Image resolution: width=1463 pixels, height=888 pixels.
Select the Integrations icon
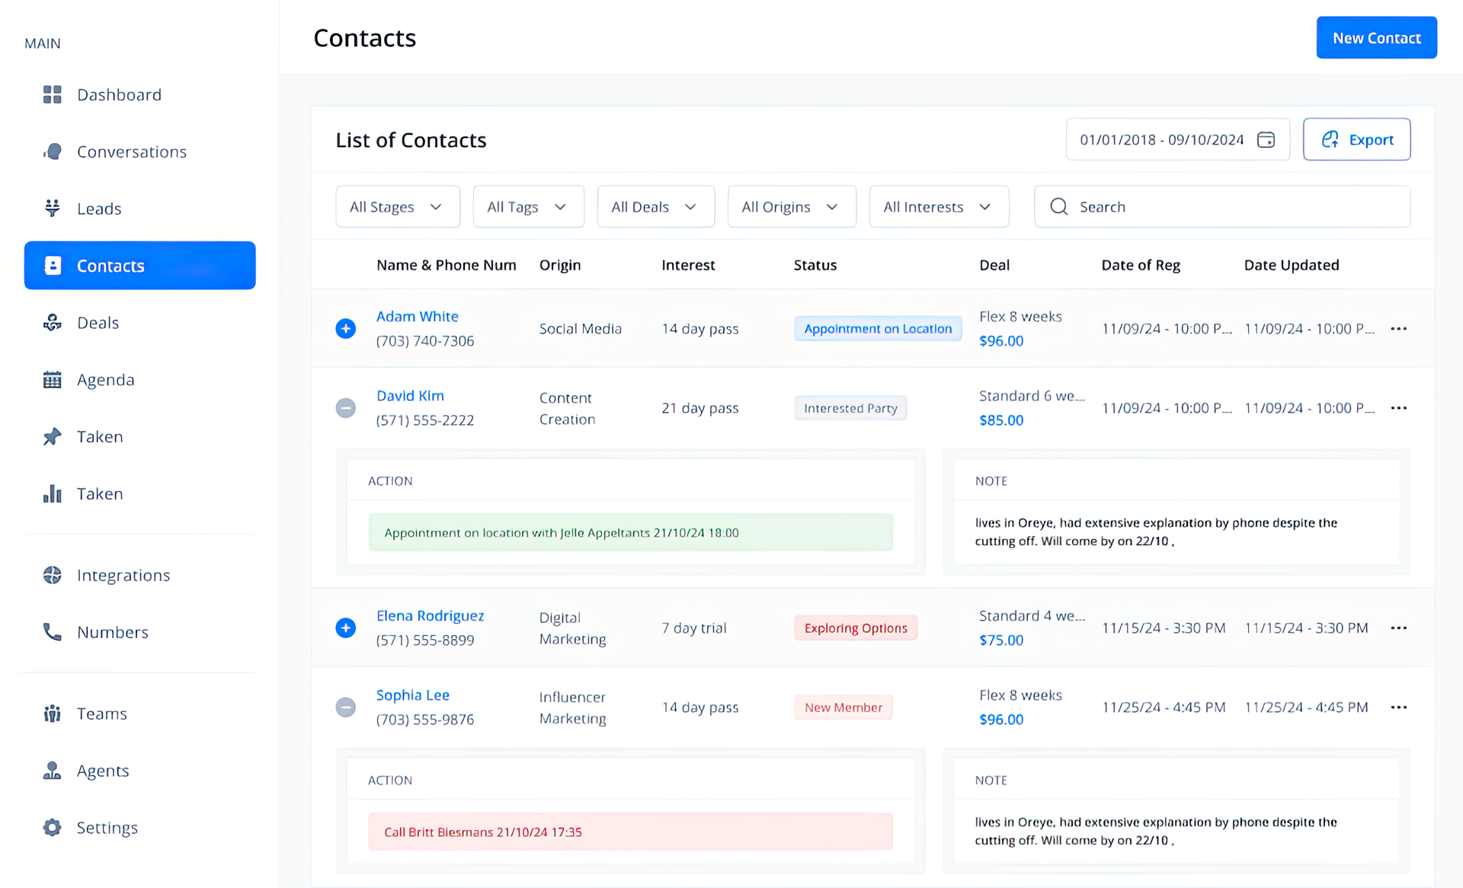pyautogui.click(x=52, y=575)
